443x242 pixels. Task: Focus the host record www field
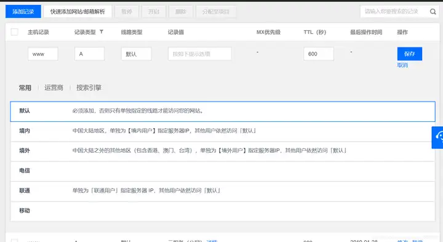pos(43,54)
